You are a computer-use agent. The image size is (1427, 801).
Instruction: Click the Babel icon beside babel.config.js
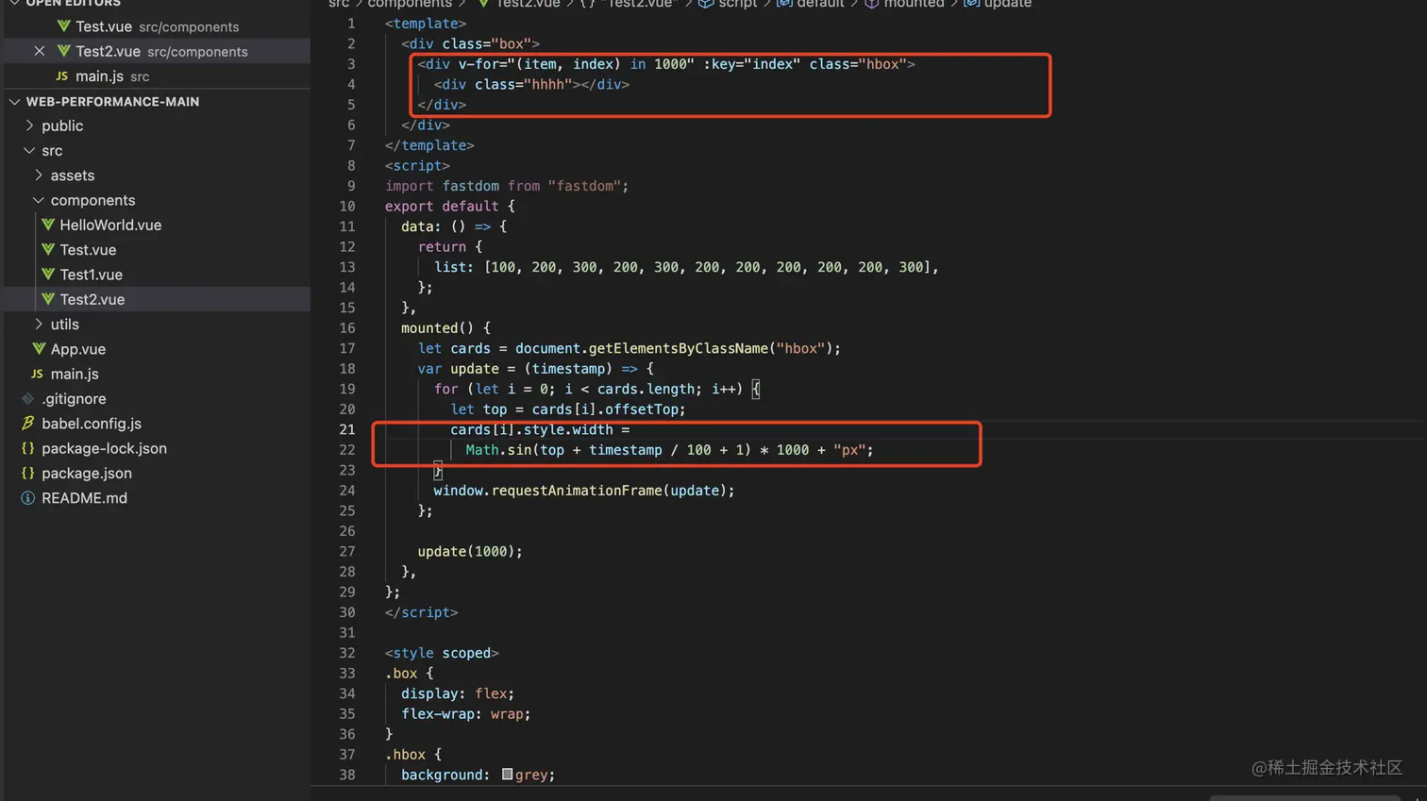click(x=27, y=423)
